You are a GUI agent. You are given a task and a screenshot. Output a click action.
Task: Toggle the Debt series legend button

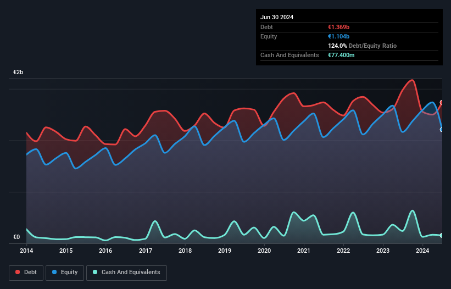26,273
